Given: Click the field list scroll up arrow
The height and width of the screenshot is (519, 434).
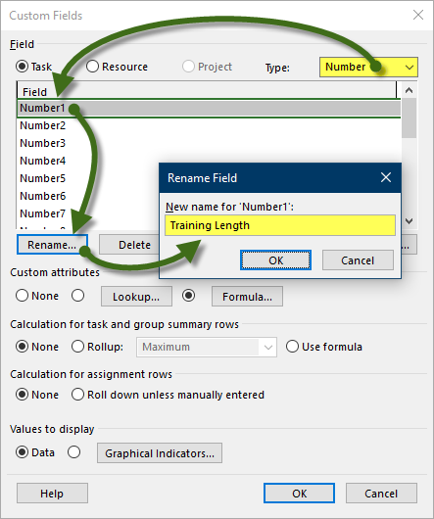Looking at the screenshot, I should [x=409, y=90].
